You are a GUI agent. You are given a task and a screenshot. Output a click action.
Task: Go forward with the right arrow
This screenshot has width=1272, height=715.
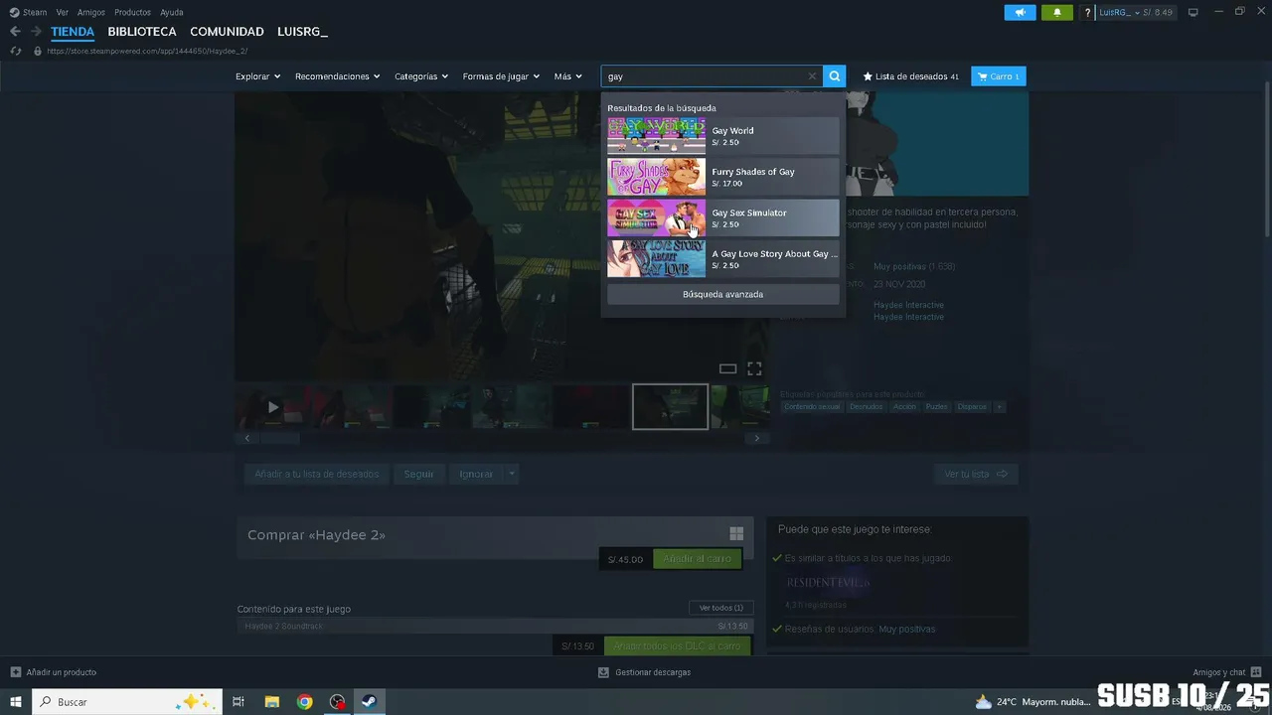coord(36,32)
